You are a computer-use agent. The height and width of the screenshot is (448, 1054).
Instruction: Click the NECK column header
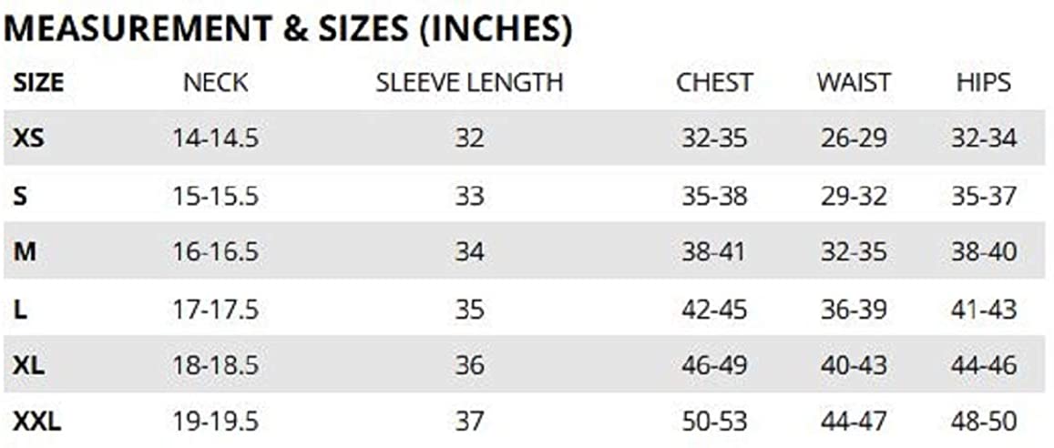215,83
